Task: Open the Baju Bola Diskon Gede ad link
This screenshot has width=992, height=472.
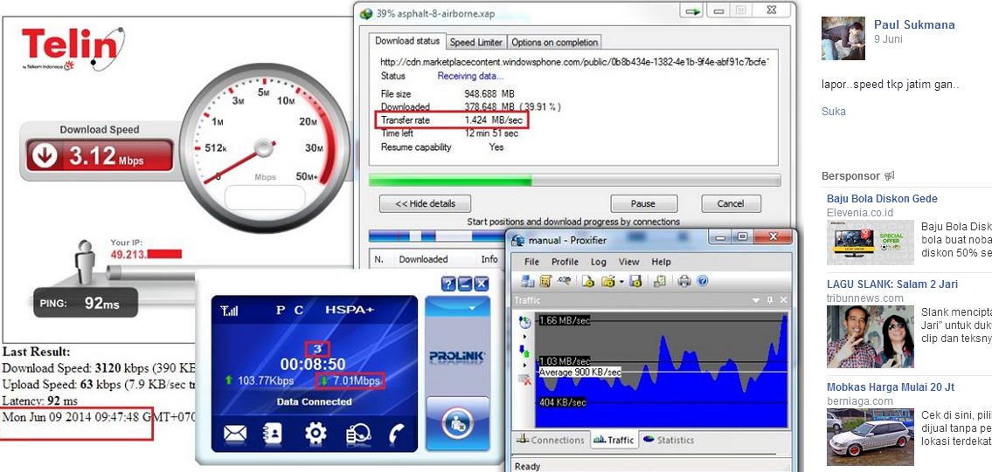Action: pos(882,198)
